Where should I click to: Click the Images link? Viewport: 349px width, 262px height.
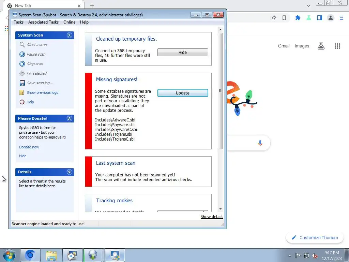click(x=302, y=46)
